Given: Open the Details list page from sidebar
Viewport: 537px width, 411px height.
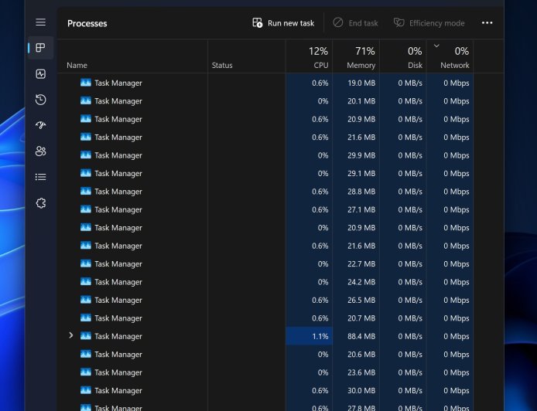Looking at the screenshot, I should (40, 177).
